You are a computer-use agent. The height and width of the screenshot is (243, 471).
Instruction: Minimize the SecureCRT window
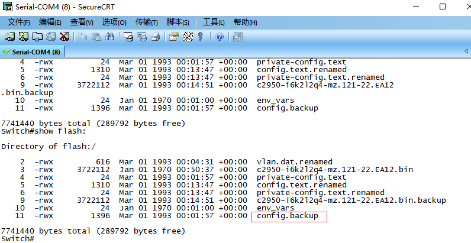pyautogui.click(x=416, y=7)
